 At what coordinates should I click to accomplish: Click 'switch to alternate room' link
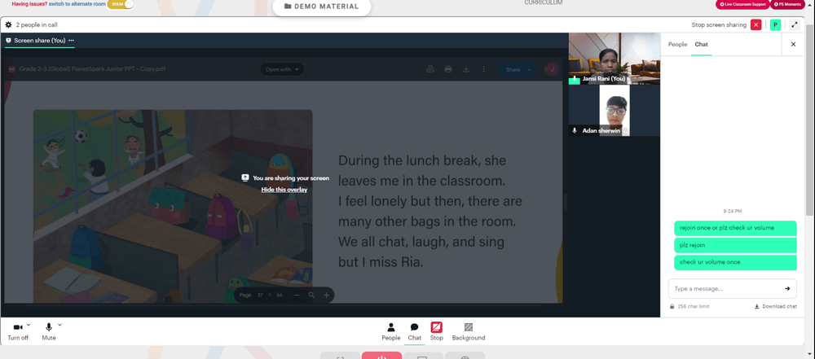click(x=77, y=3)
